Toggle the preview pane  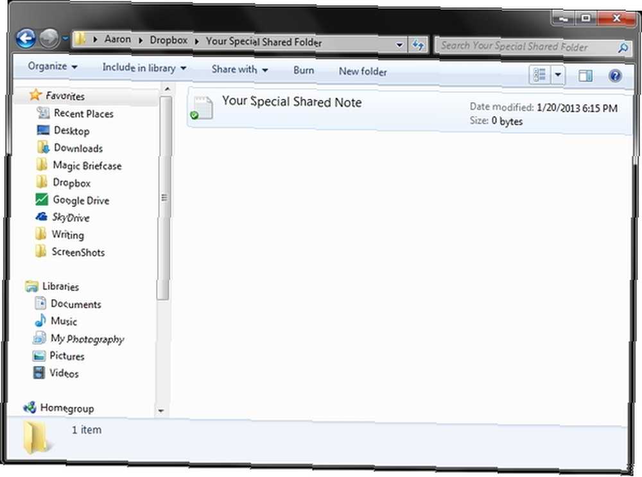click(x=585, y=76)
